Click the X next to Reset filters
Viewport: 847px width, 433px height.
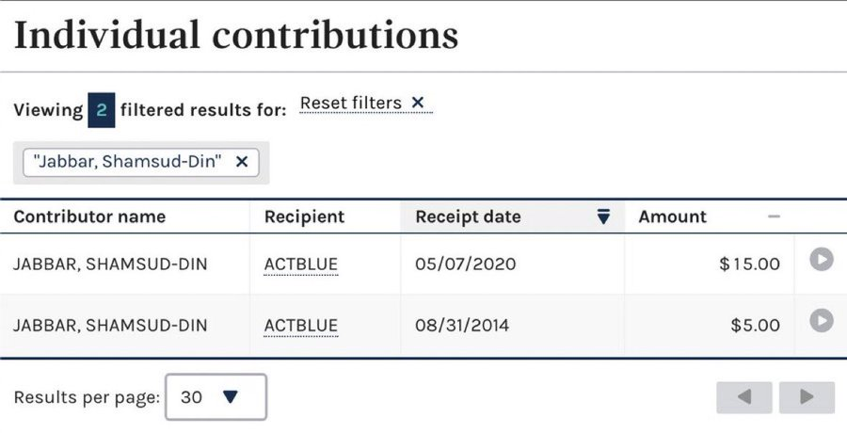[x=418, y=103]
